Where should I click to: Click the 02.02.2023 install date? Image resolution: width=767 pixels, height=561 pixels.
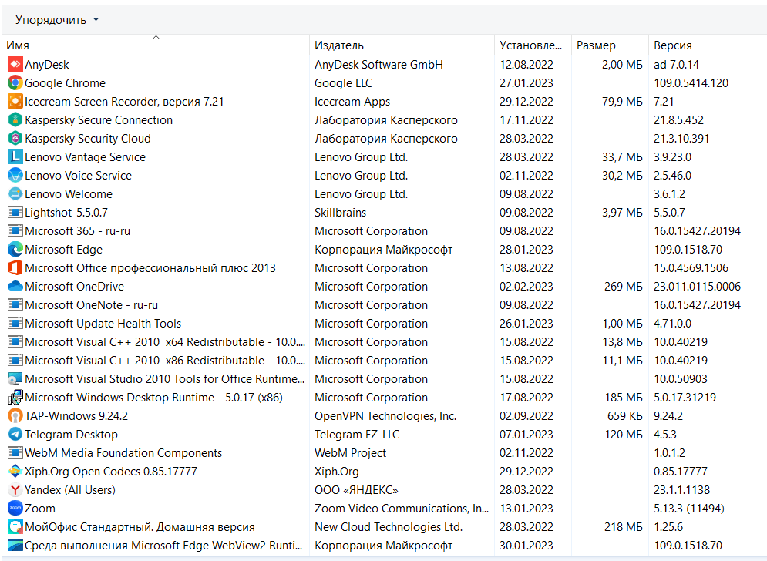click(x=526, y=287)
